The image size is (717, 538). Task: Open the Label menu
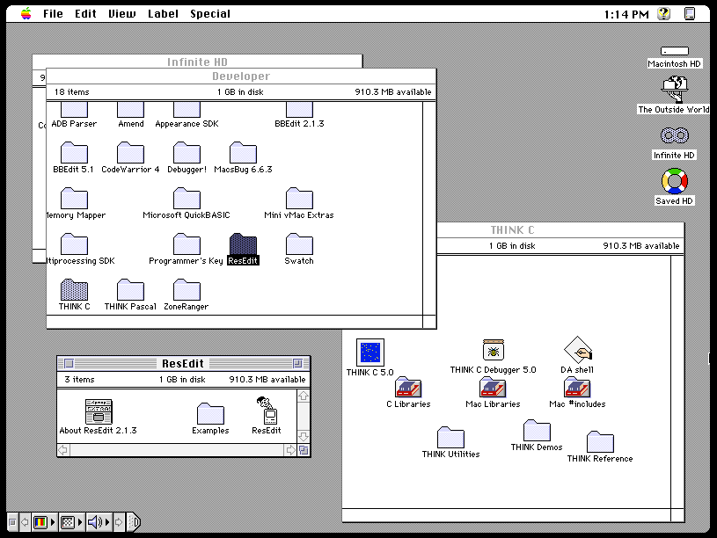[x=163, y=13]
